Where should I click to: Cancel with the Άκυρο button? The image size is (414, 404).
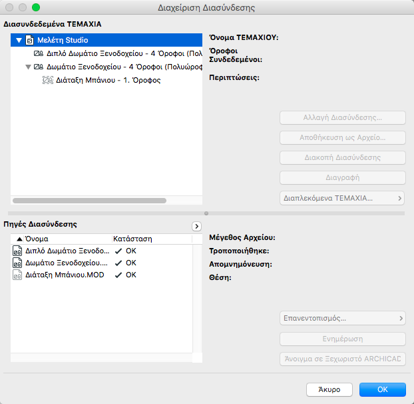pyautogui.click(x=329, y=389)
